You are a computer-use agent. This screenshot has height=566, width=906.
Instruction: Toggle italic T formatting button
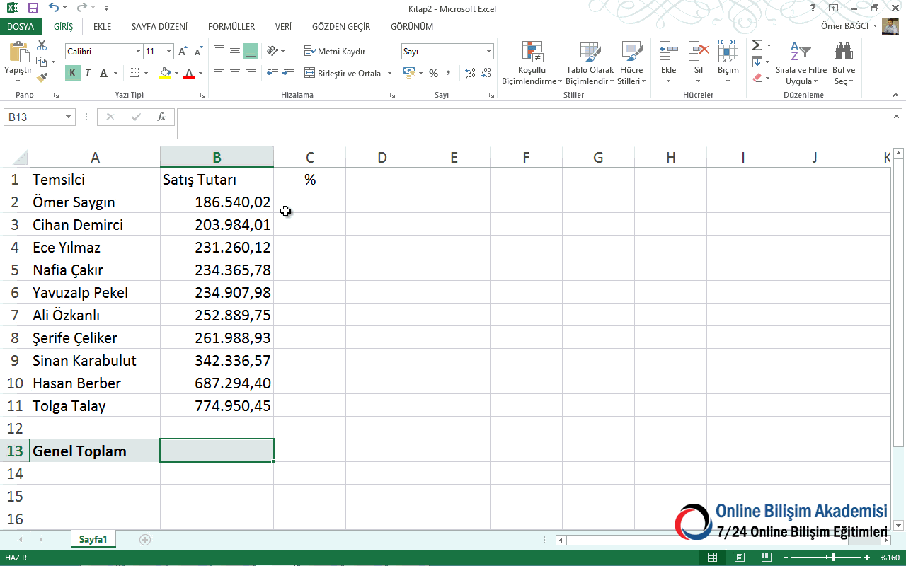tap(88, 73)
